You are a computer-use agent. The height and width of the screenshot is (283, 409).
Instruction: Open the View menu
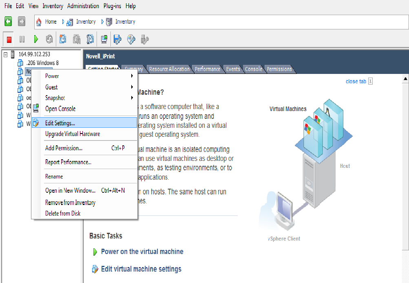[33, 6]
